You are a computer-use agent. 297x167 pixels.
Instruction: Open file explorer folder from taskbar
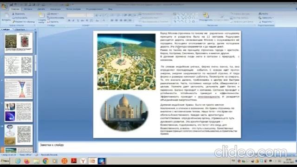click(x=36, y=161)
